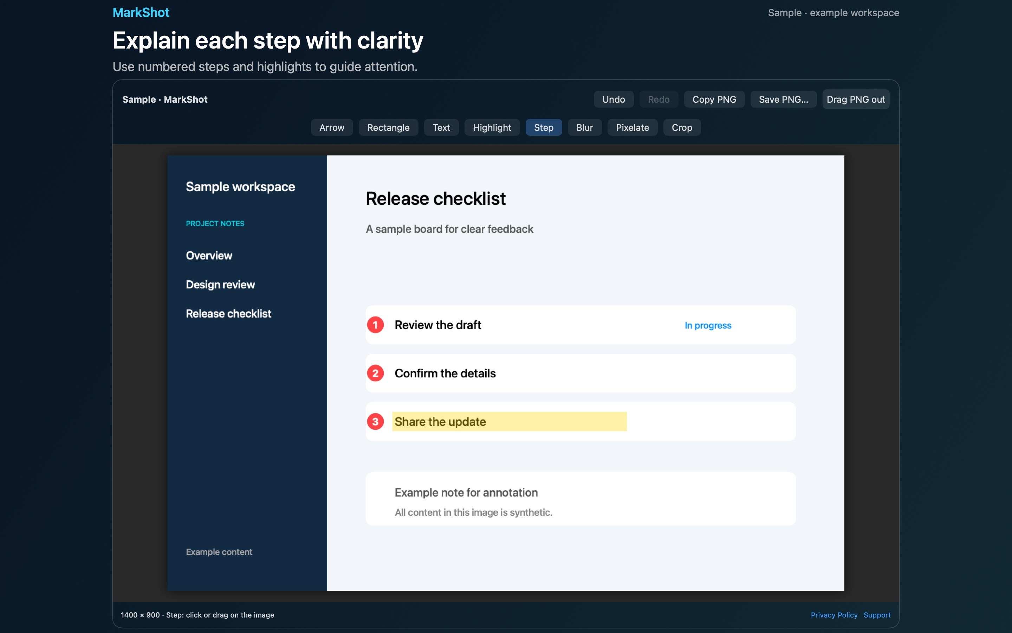Click the active Step tool
Screen dimensions: 1012x633
click(543, 127)
